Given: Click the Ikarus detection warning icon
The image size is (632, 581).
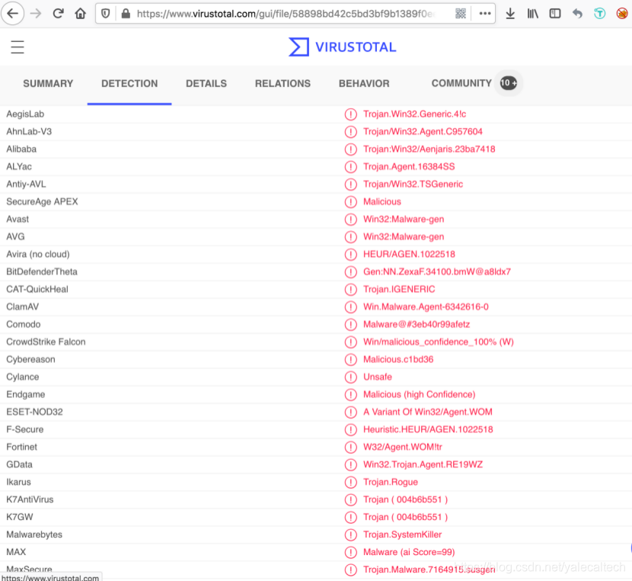Looking at the screenshot, I should [351, 482].
